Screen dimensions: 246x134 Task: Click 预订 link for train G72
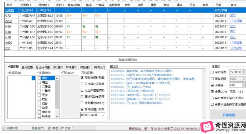pos(233,16)
